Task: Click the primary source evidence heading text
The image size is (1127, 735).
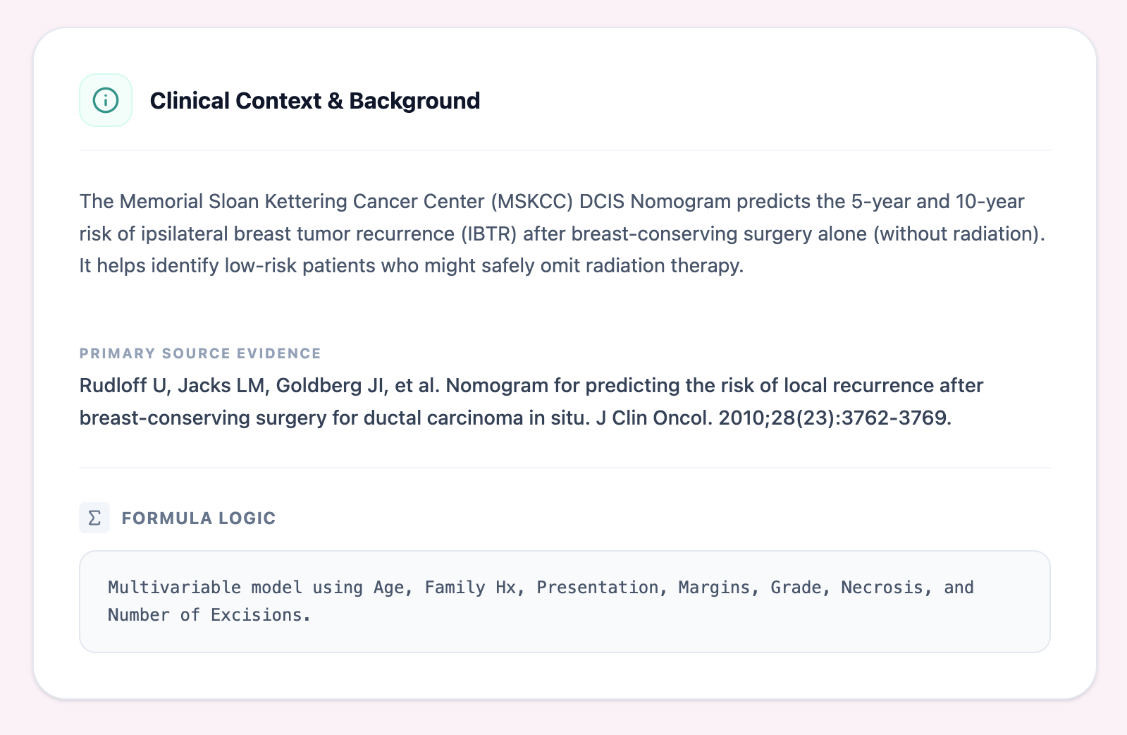Action: click(x=199, y=353)
